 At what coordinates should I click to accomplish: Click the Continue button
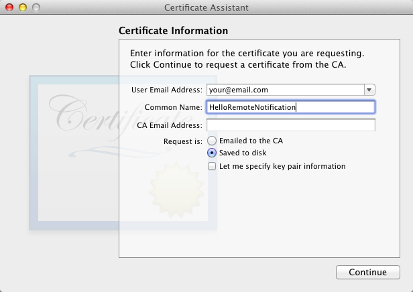click(367, 273)
